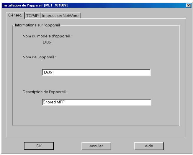The width and height of the screenshot is (193, 155).
Task: Switch to the Général tab
Action: pyautogui.click(x=15, y=15)
